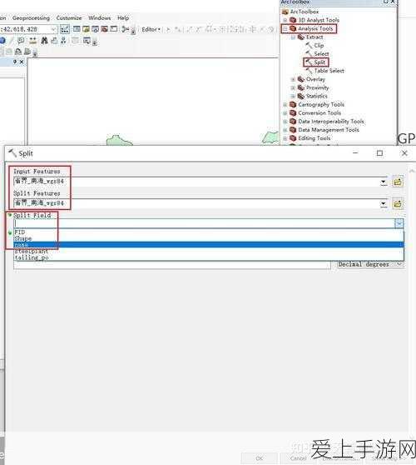The width and height of the screenshot is (416, 465).
Task: Open the Decimal degrees unit dropdown
Action: (371, 264)
